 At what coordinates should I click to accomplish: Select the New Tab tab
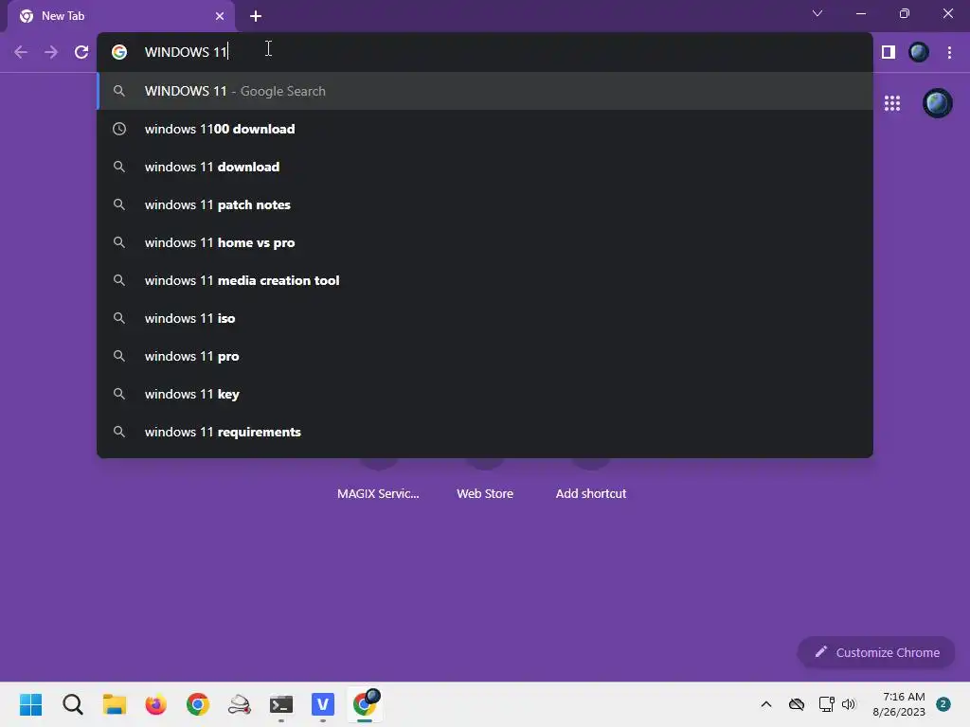pyautogui.click(x=121, y=16)
